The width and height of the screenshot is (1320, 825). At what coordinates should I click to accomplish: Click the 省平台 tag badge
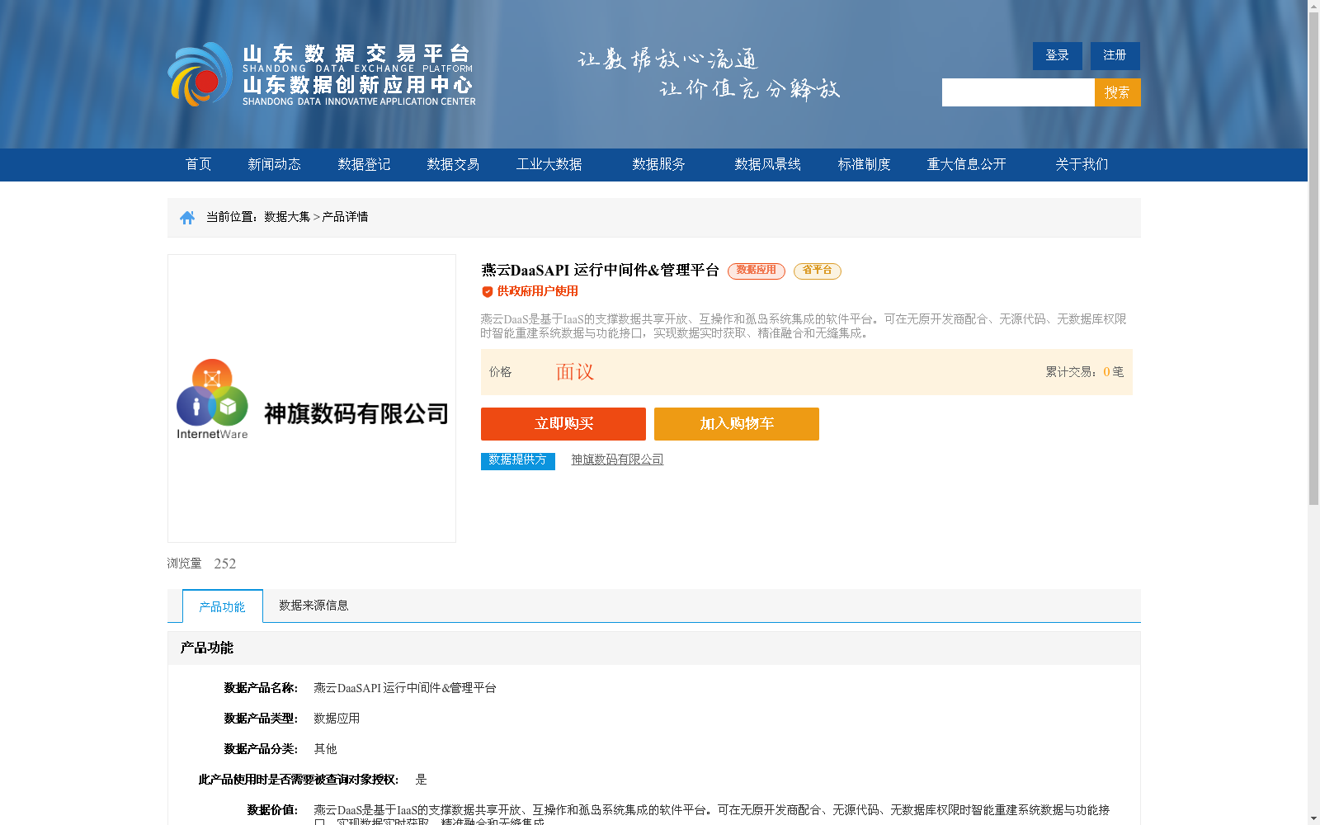[817, 271]
